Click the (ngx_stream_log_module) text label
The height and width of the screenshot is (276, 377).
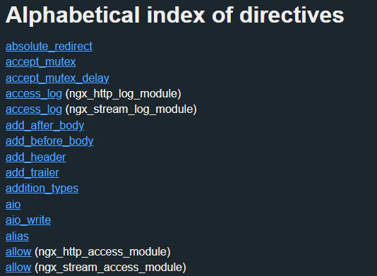[x=131, y=109]
